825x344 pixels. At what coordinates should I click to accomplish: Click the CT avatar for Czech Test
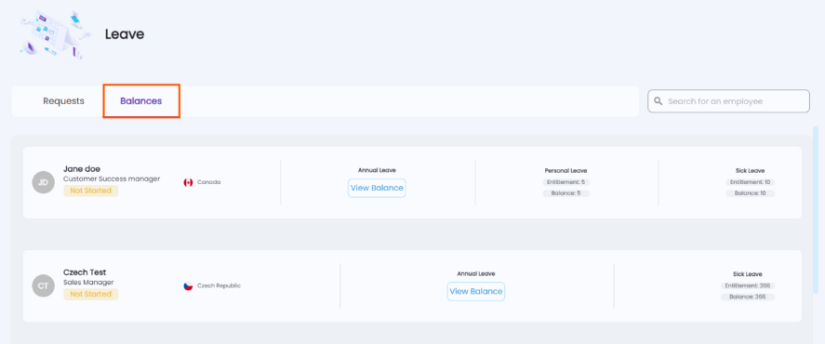[x=44, y=285]
